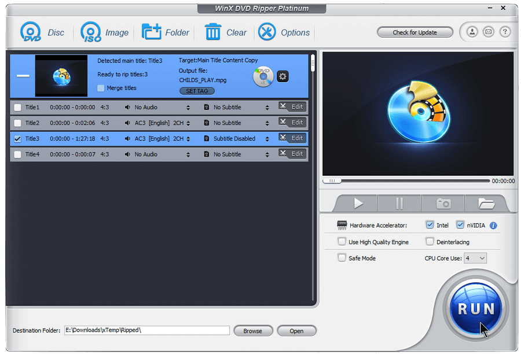Click the email envelope icon
521x354 pixels.
point(489,32)
